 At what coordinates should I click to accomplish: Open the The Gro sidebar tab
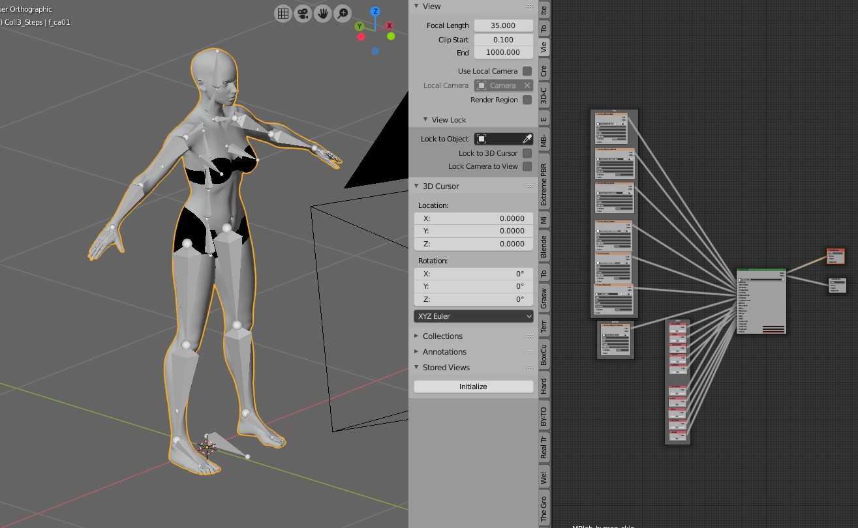click(544, 508)
